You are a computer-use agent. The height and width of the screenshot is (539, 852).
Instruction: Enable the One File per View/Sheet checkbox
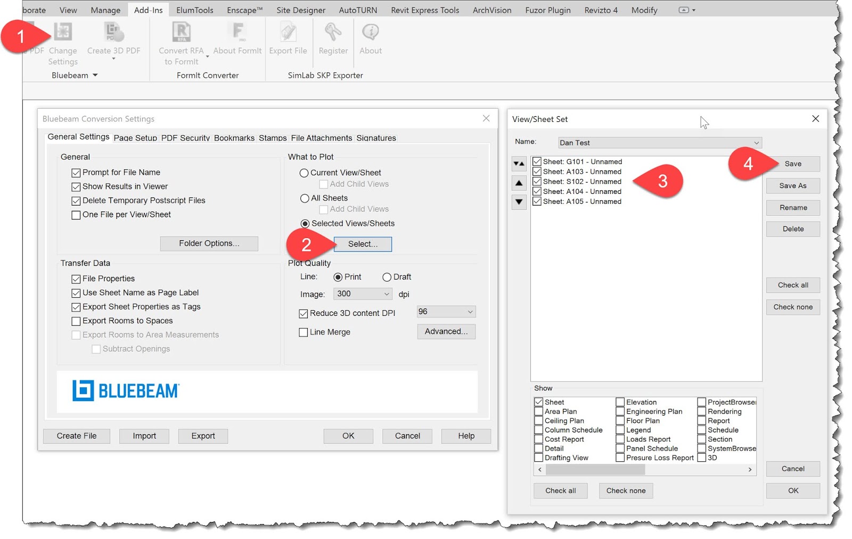coord(76,215)
